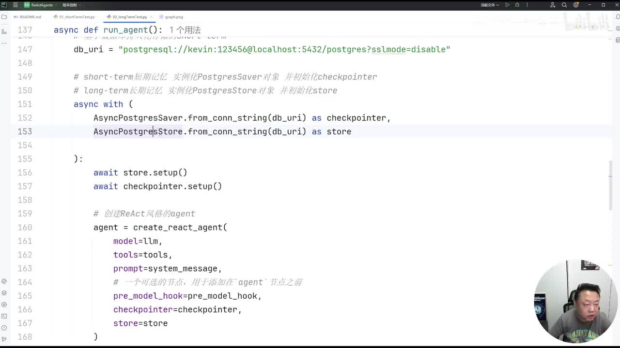
Task: Click 'checkpointer=checkpointer,' on line 166
Action: [178, 309]
